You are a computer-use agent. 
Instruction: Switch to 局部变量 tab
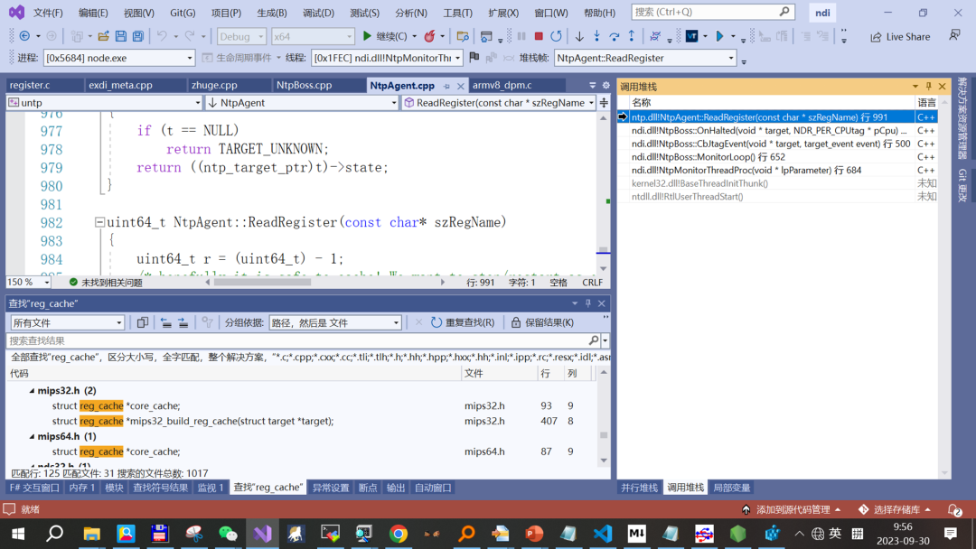coord(731,488)
